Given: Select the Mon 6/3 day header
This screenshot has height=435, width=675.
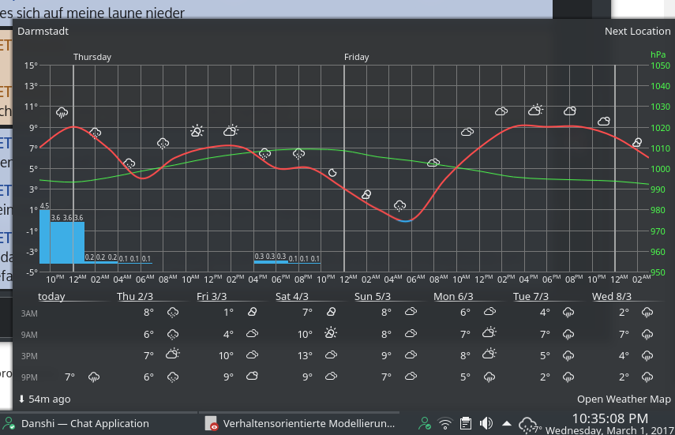Looking at the screenshot, I should tap(453, 296).
